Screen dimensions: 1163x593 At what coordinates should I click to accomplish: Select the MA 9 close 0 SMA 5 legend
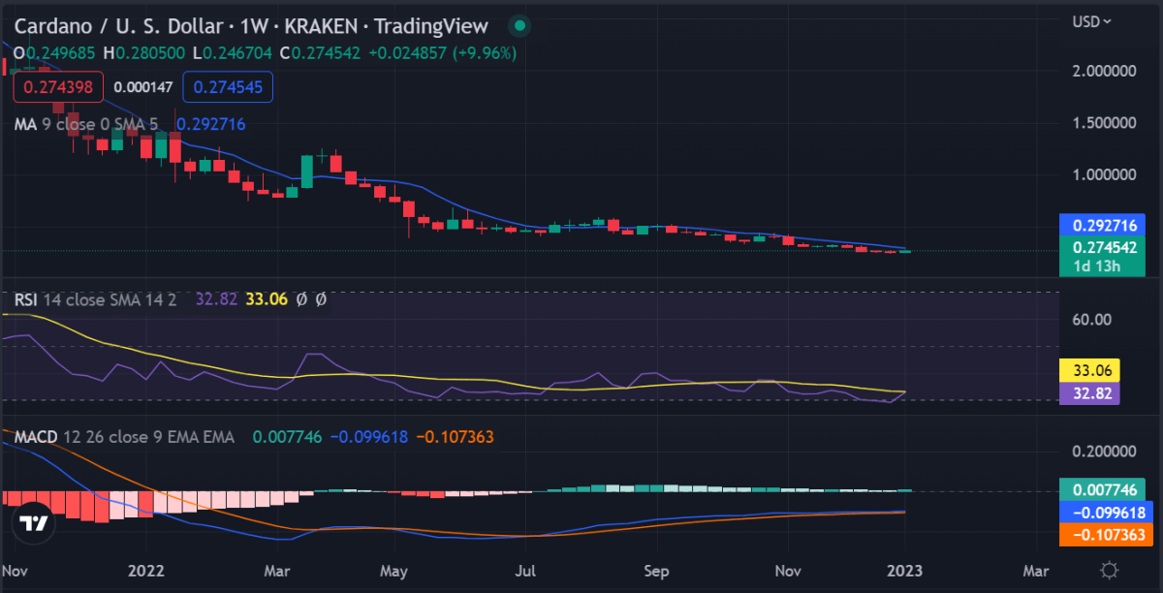click(85, 124)
